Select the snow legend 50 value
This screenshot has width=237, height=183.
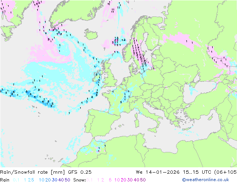(143, 180)
